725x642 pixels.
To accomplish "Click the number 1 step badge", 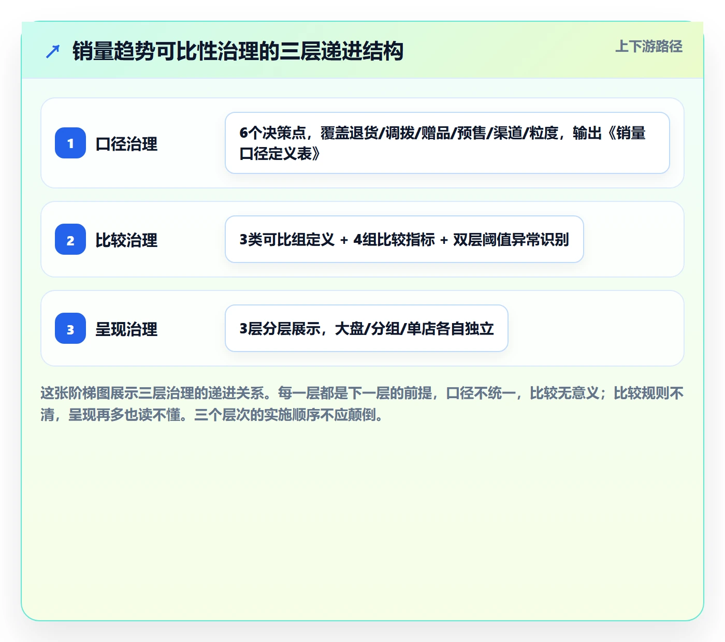I will pyautogui.click(x=70, y=143).
